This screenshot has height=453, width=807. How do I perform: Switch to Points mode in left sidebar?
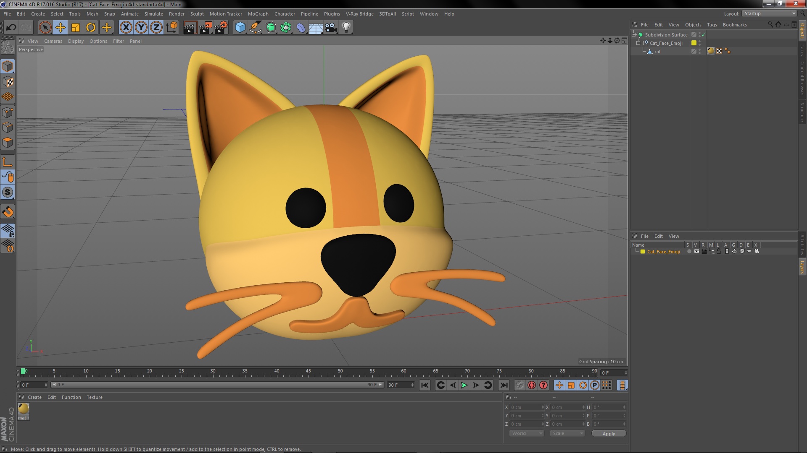8,112
